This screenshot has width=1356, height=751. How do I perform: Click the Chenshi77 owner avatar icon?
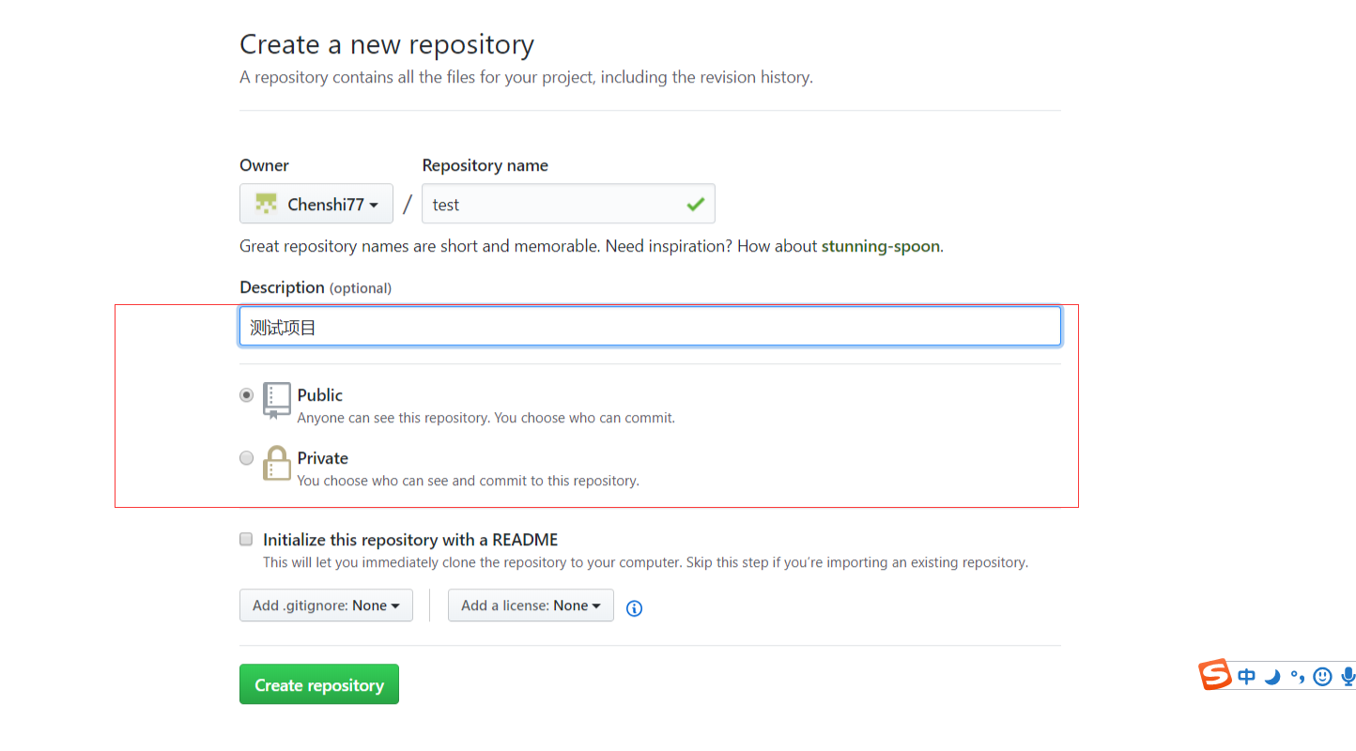267,204
